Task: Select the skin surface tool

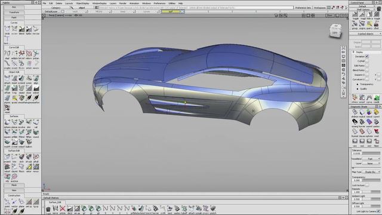Action: point(29,122)
